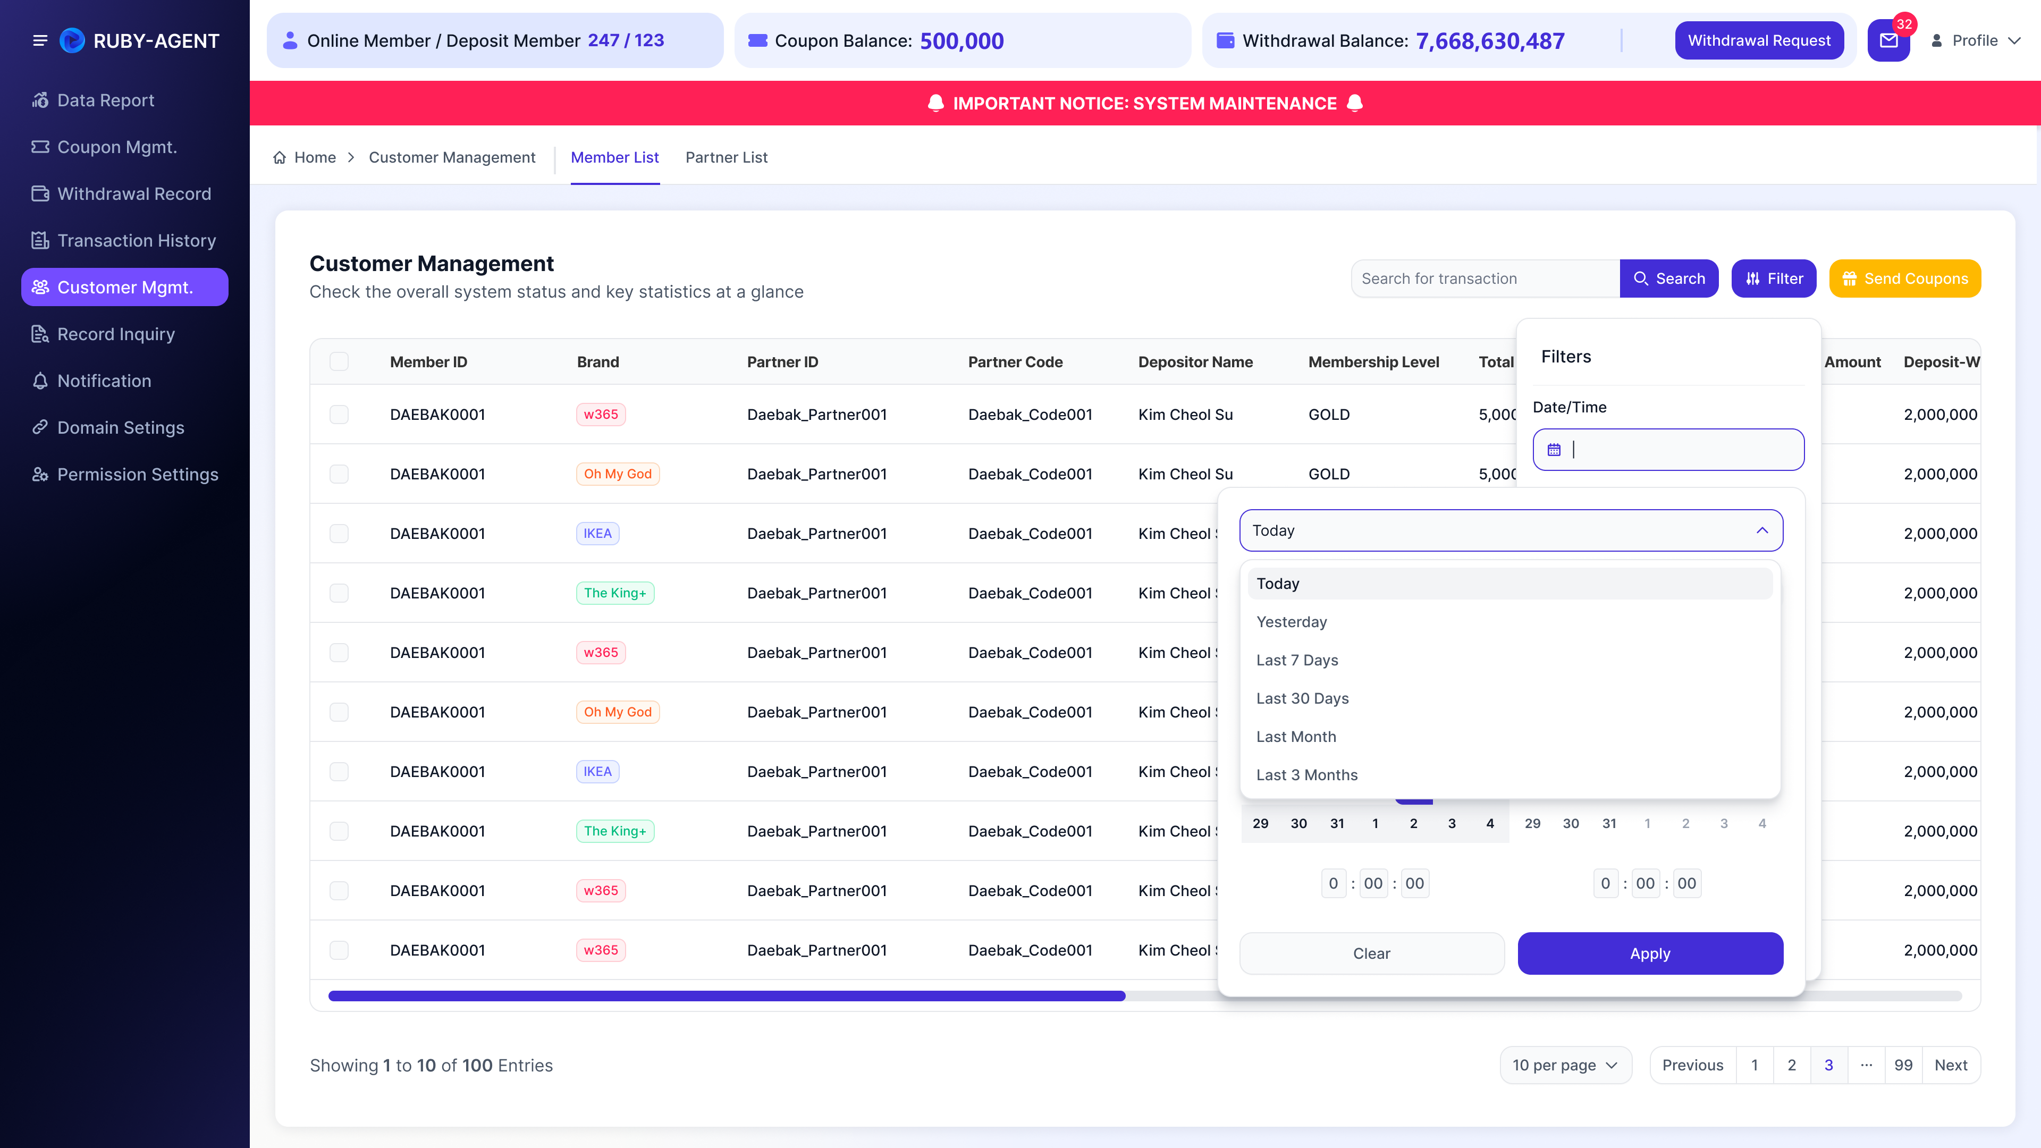2041x1148 pixels.
Task: Click the right calendar end hour field
Action: pos(1605,883)
